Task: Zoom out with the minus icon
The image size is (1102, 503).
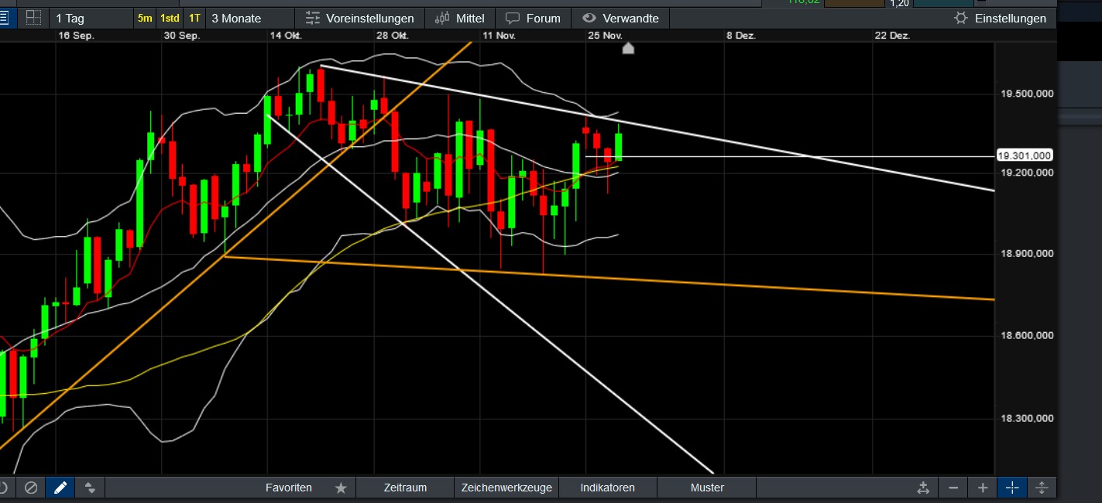Action: (953, 488)
